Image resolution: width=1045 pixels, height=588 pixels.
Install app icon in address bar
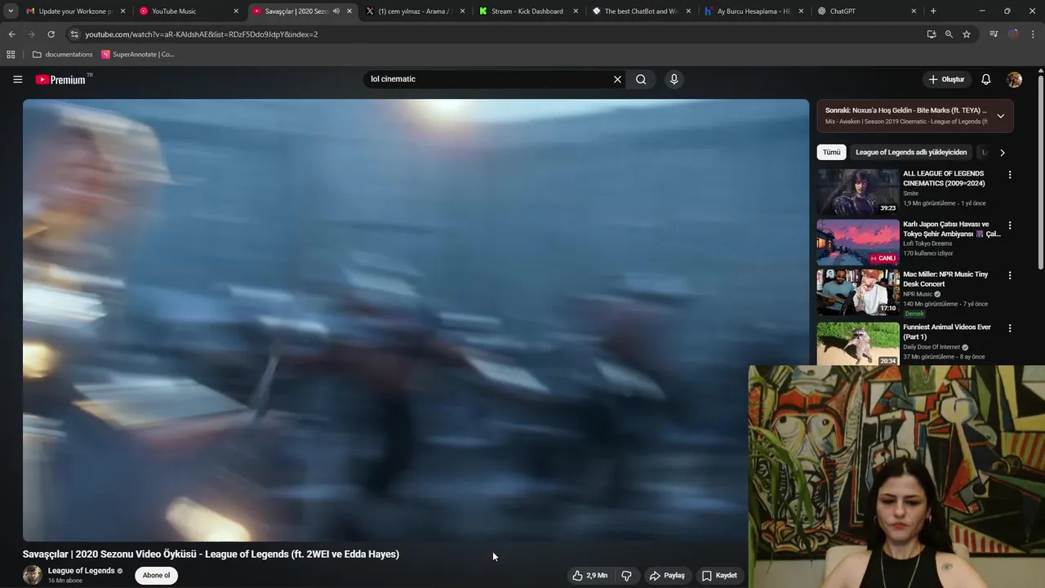click(x=932, y=34)
